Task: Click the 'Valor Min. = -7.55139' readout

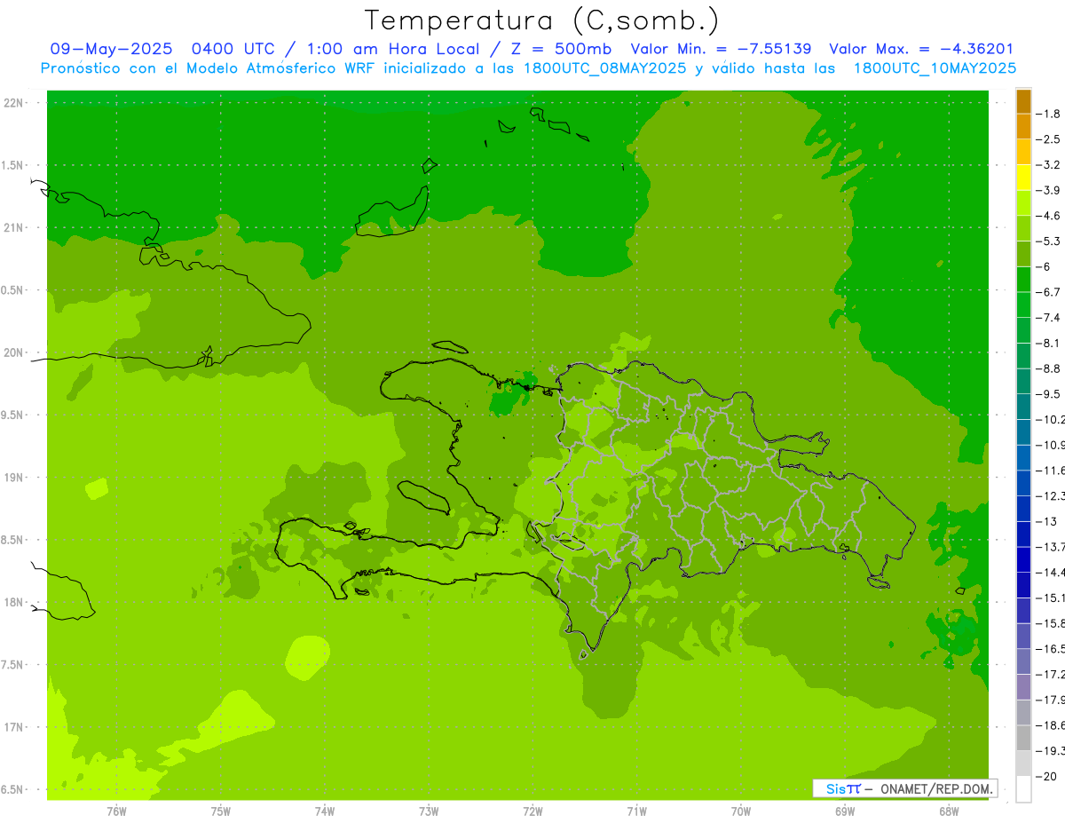Action: pos(721,49)
